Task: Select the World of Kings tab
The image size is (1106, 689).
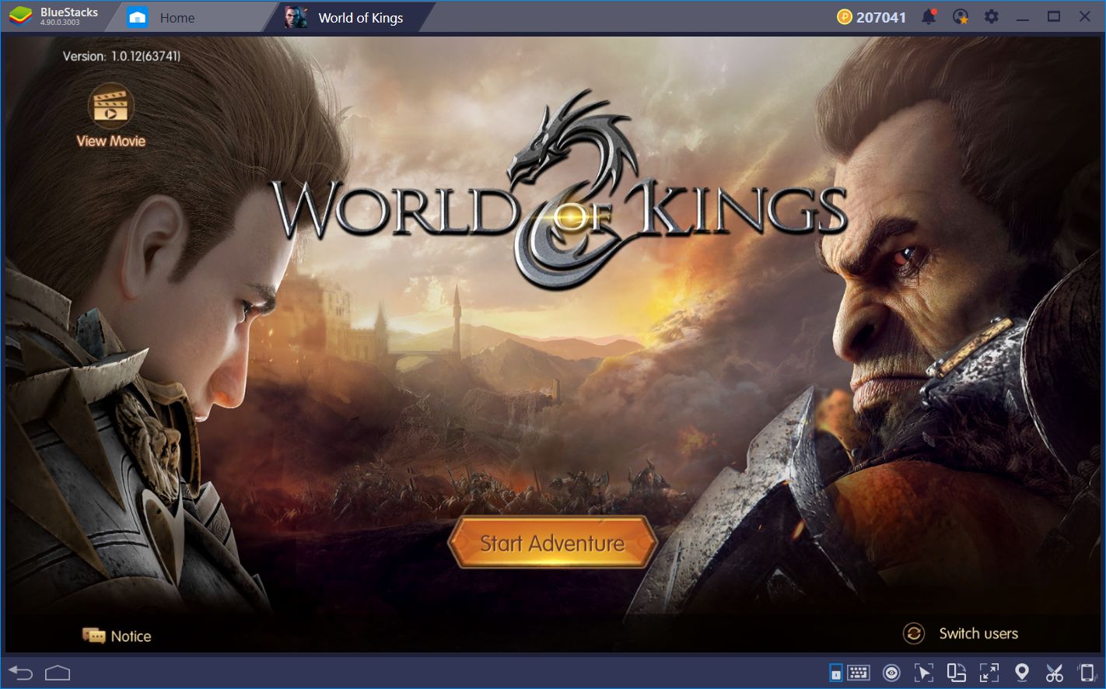Action: 345,17
